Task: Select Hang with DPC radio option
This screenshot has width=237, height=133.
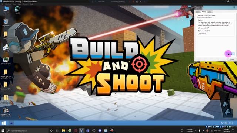Action: pyautogui.click(x=204, y=31)
